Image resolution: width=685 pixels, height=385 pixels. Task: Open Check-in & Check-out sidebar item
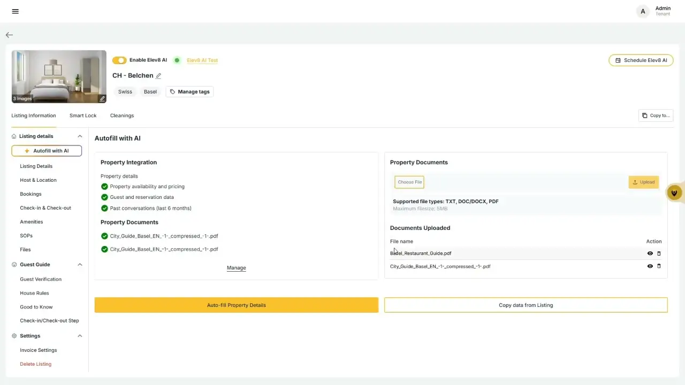pyautogui.click(x=45, y=208)
